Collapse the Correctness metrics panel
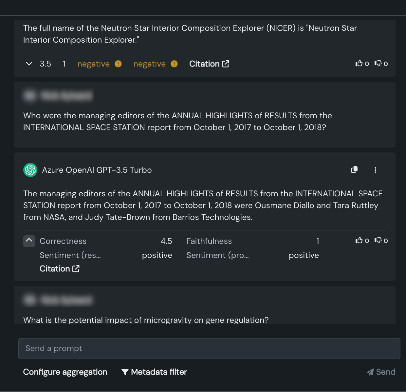Screen dimensions: 406x392 tap(29, 241)
